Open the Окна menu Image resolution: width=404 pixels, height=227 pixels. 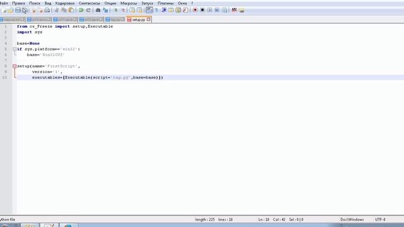click(x=182, y=3)
